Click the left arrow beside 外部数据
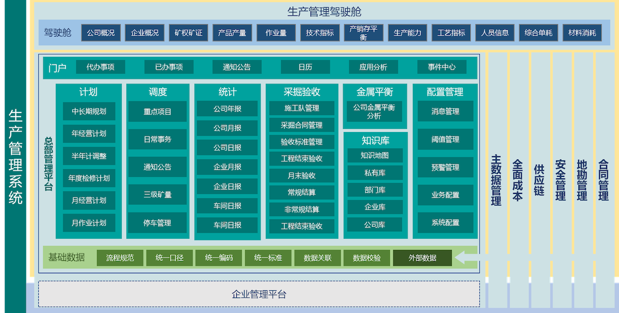The height and width of the screenshot is (313, 619). (467, 258)
